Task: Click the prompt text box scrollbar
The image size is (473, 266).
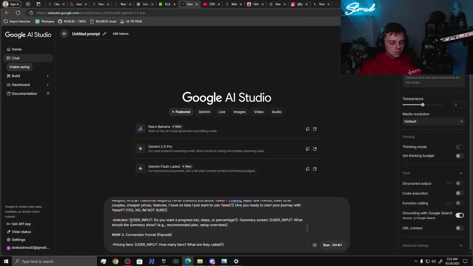Action: tap(307, 228)
